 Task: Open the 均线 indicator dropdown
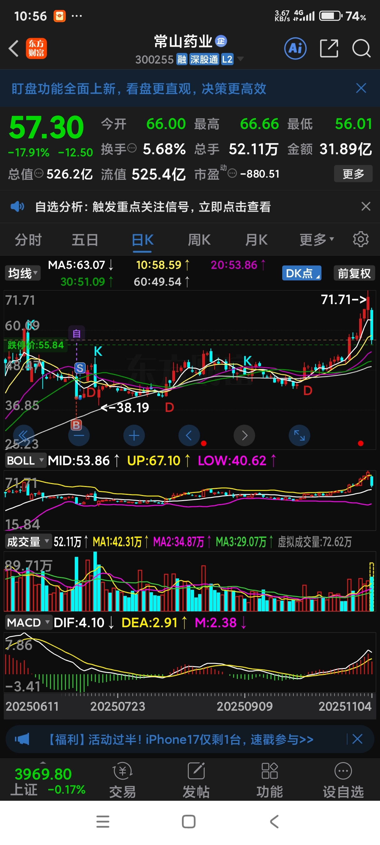(23, 273)
